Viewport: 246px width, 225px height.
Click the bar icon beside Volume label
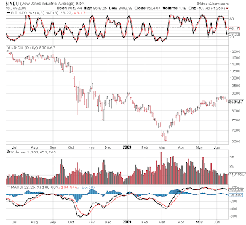(x=8, y=152)
